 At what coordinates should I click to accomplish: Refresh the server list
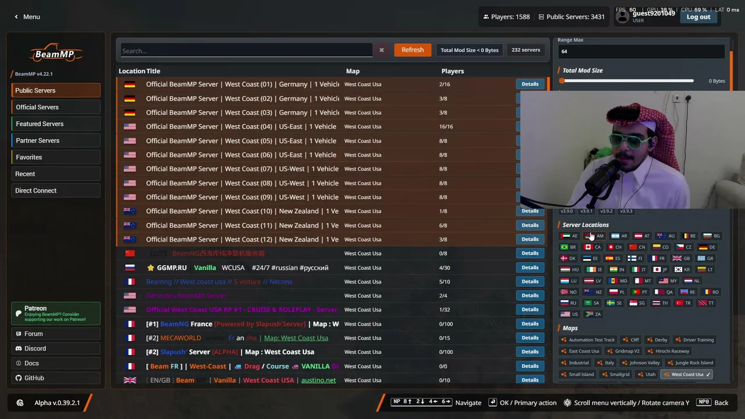(x=413, y=50)
